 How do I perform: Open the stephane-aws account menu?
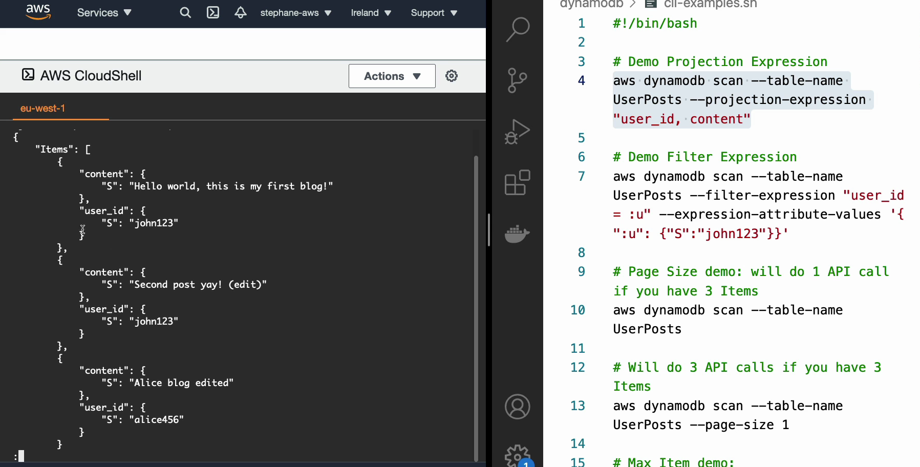tap(295, 13)
